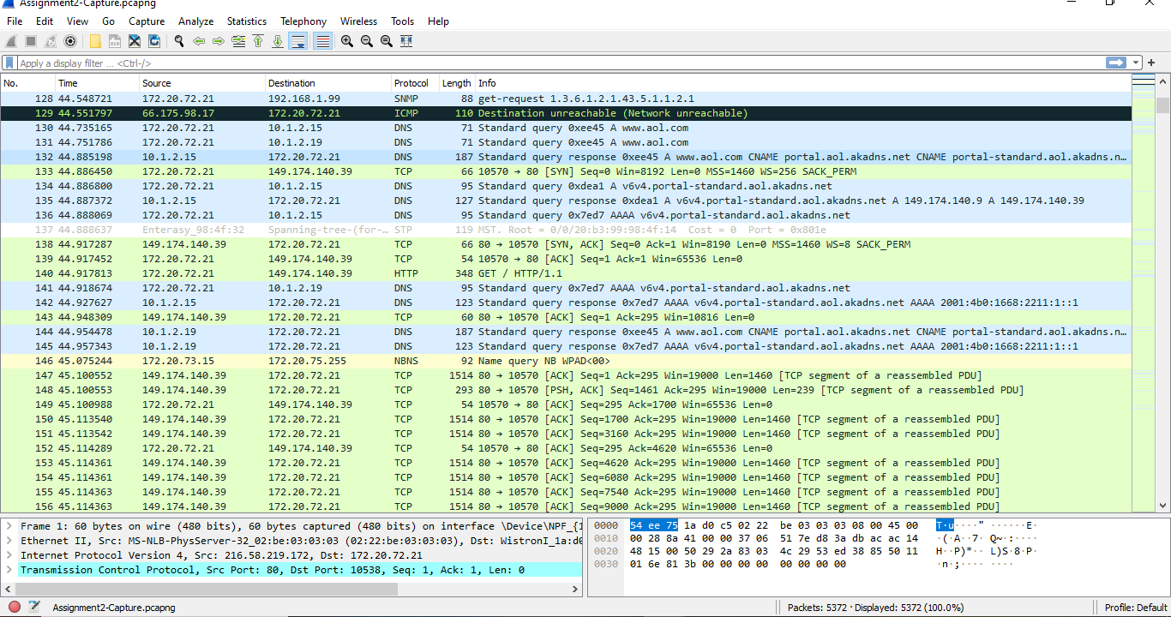
Task: Restart the current capture
Action: coord(51,40)
